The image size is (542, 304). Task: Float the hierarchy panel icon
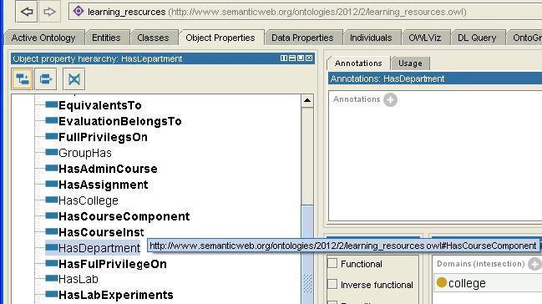301,58
